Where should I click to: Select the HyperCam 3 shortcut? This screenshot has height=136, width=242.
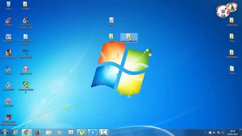click(x=26, y=70)
